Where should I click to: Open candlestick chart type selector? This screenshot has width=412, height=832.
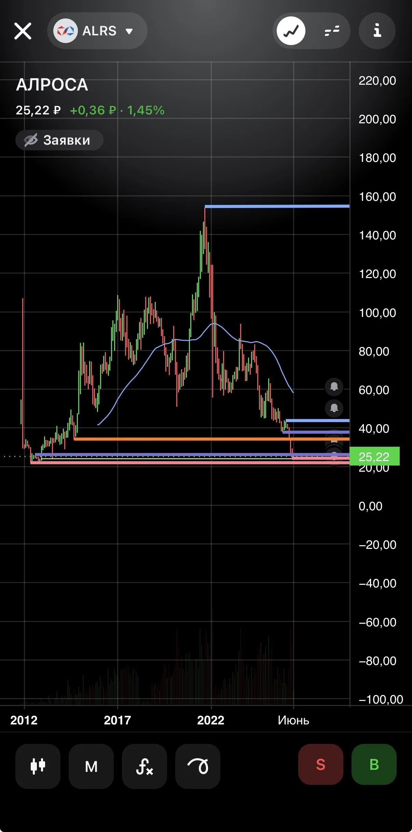coord(38,766)
